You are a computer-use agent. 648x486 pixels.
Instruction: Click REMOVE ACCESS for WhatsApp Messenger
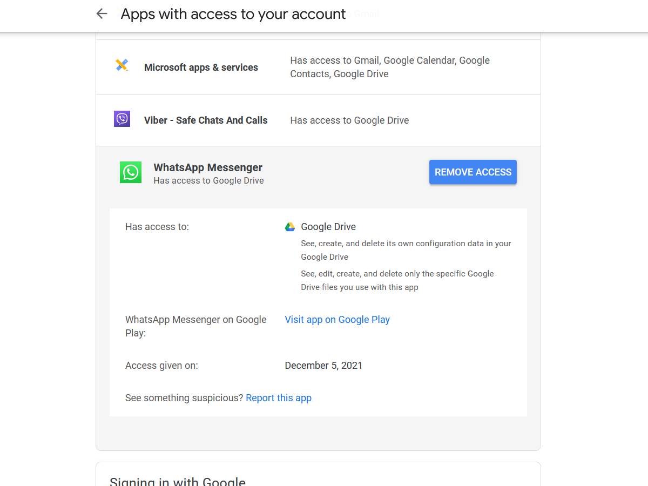(x=473, y=172)
